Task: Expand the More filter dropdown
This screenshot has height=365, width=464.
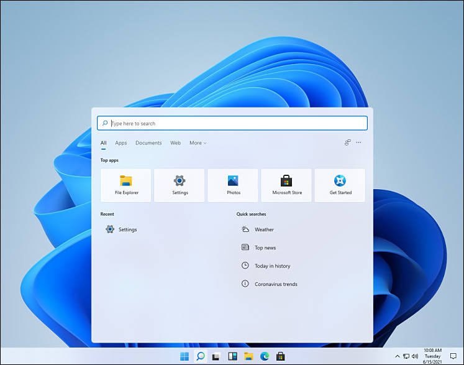Action: (198, 143)
